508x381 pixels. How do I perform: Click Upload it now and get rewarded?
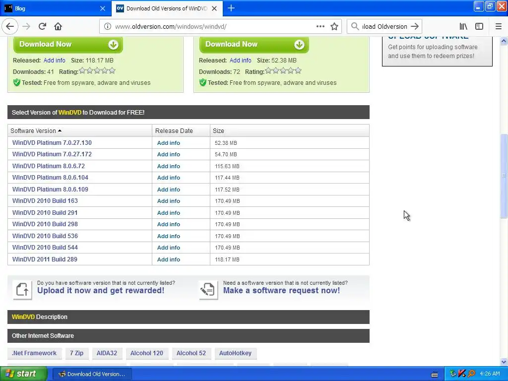pos(101,290)
